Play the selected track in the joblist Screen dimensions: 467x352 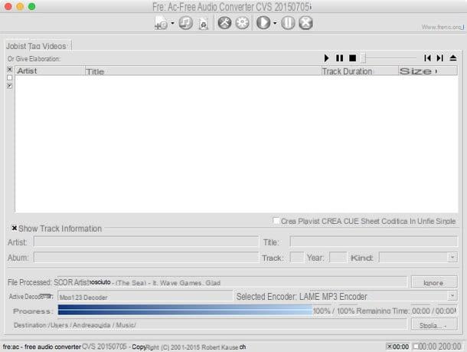tap(327, 58)
